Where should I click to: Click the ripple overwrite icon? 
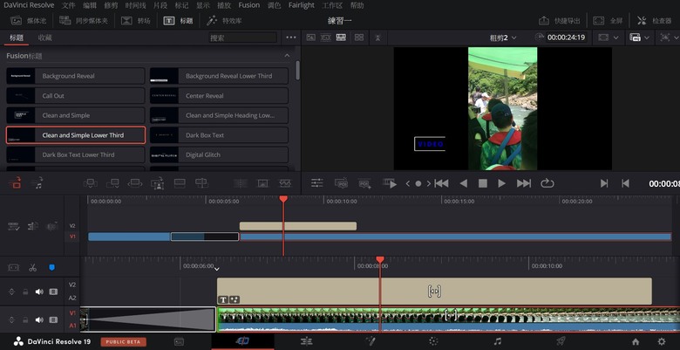coord(135,183)
